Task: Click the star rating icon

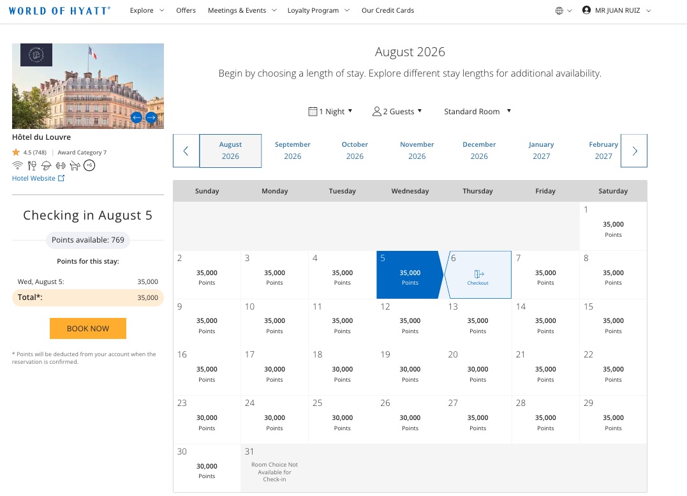Action: click(x=16, y=152)
